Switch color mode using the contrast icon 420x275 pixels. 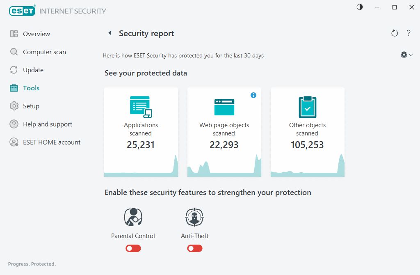click(x=360, y=7)
